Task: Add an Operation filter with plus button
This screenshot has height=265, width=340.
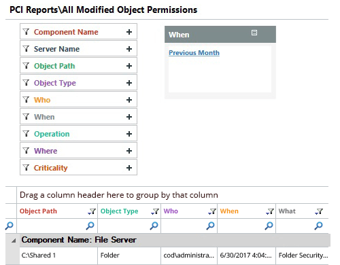Action: tap(129, 134)
